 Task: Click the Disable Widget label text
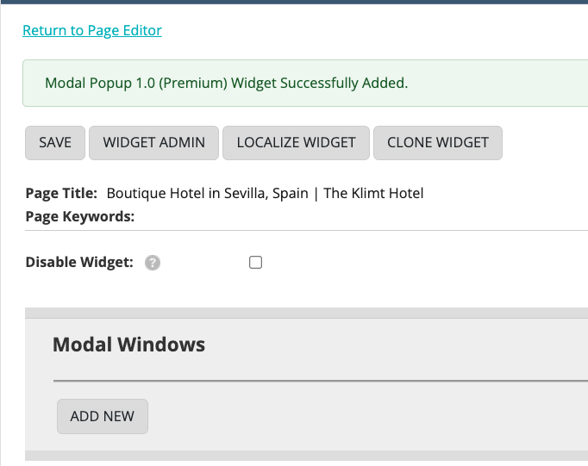pyautogui.click(x=79, y=263)
